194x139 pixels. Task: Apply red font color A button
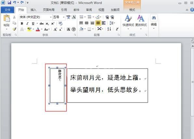[x=38, y=29]
